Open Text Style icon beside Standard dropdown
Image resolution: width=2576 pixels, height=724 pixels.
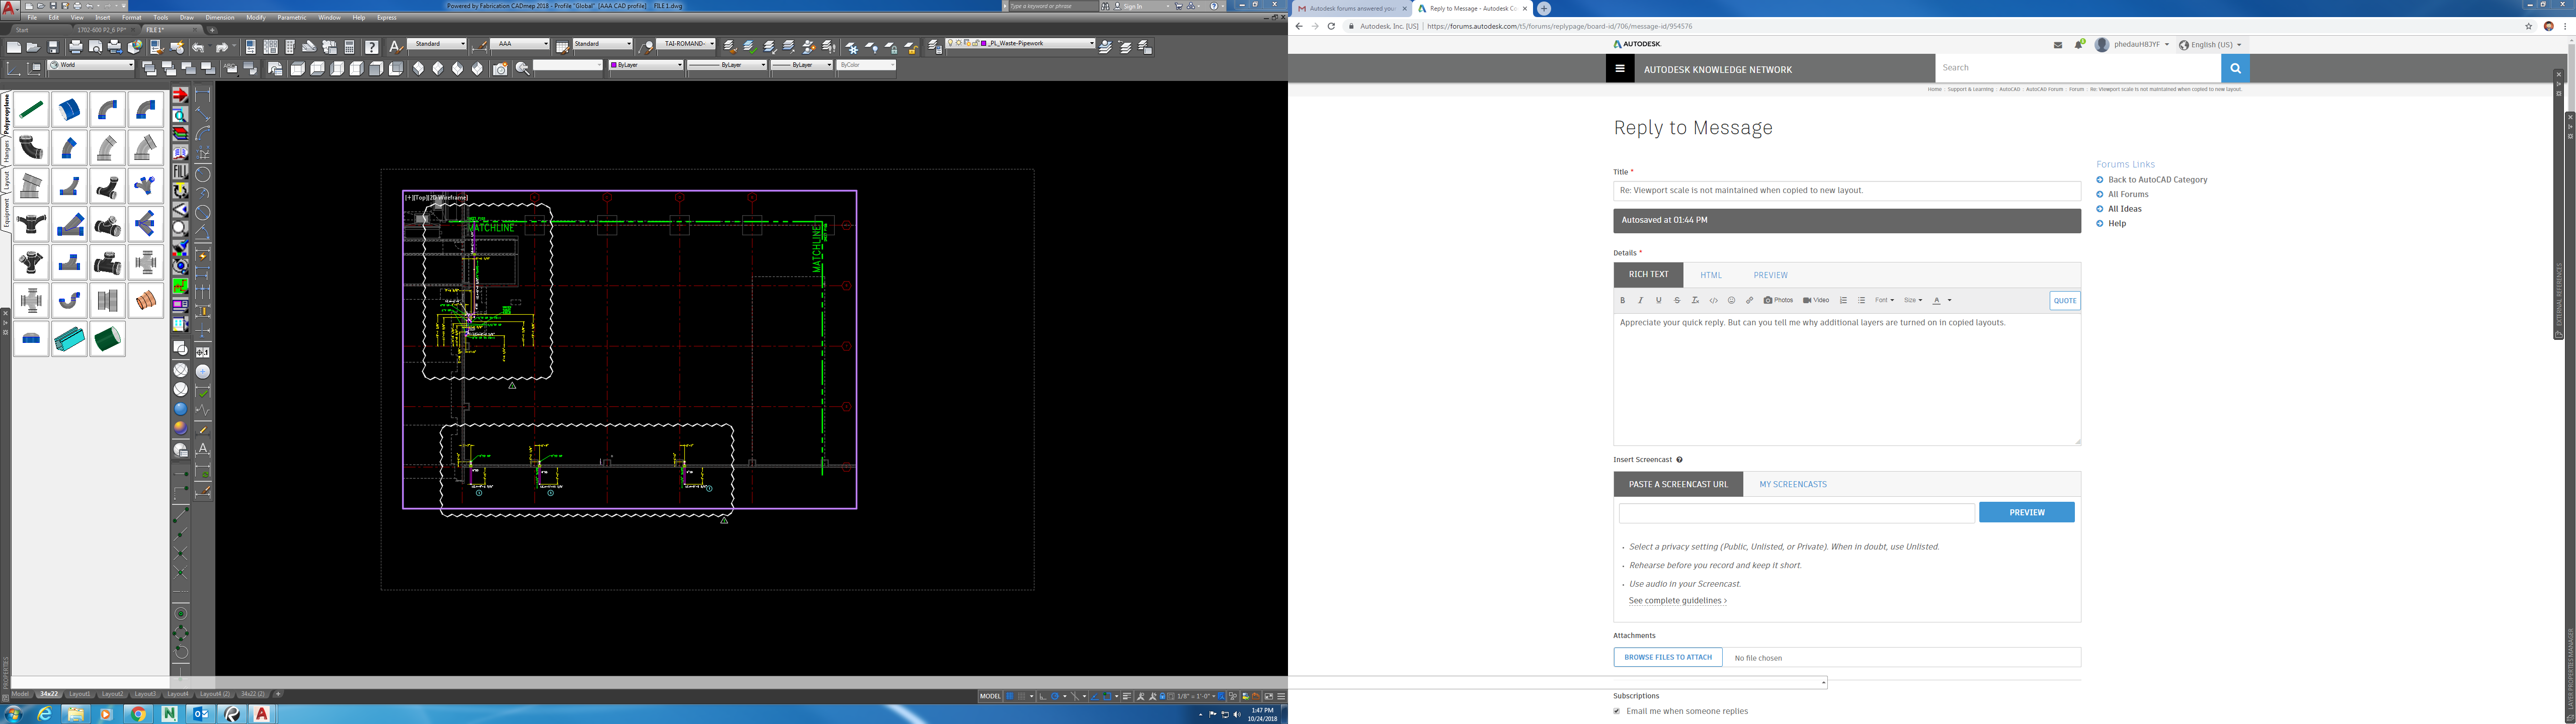[x=396, y=46]
